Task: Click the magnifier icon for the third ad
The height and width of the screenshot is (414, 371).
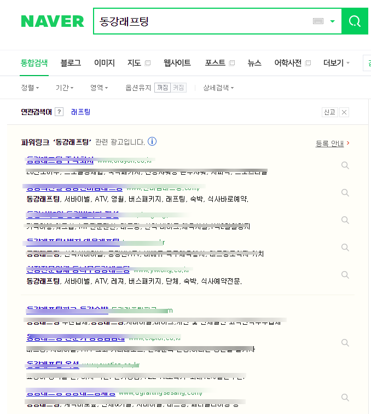Action: coord(345,220)
